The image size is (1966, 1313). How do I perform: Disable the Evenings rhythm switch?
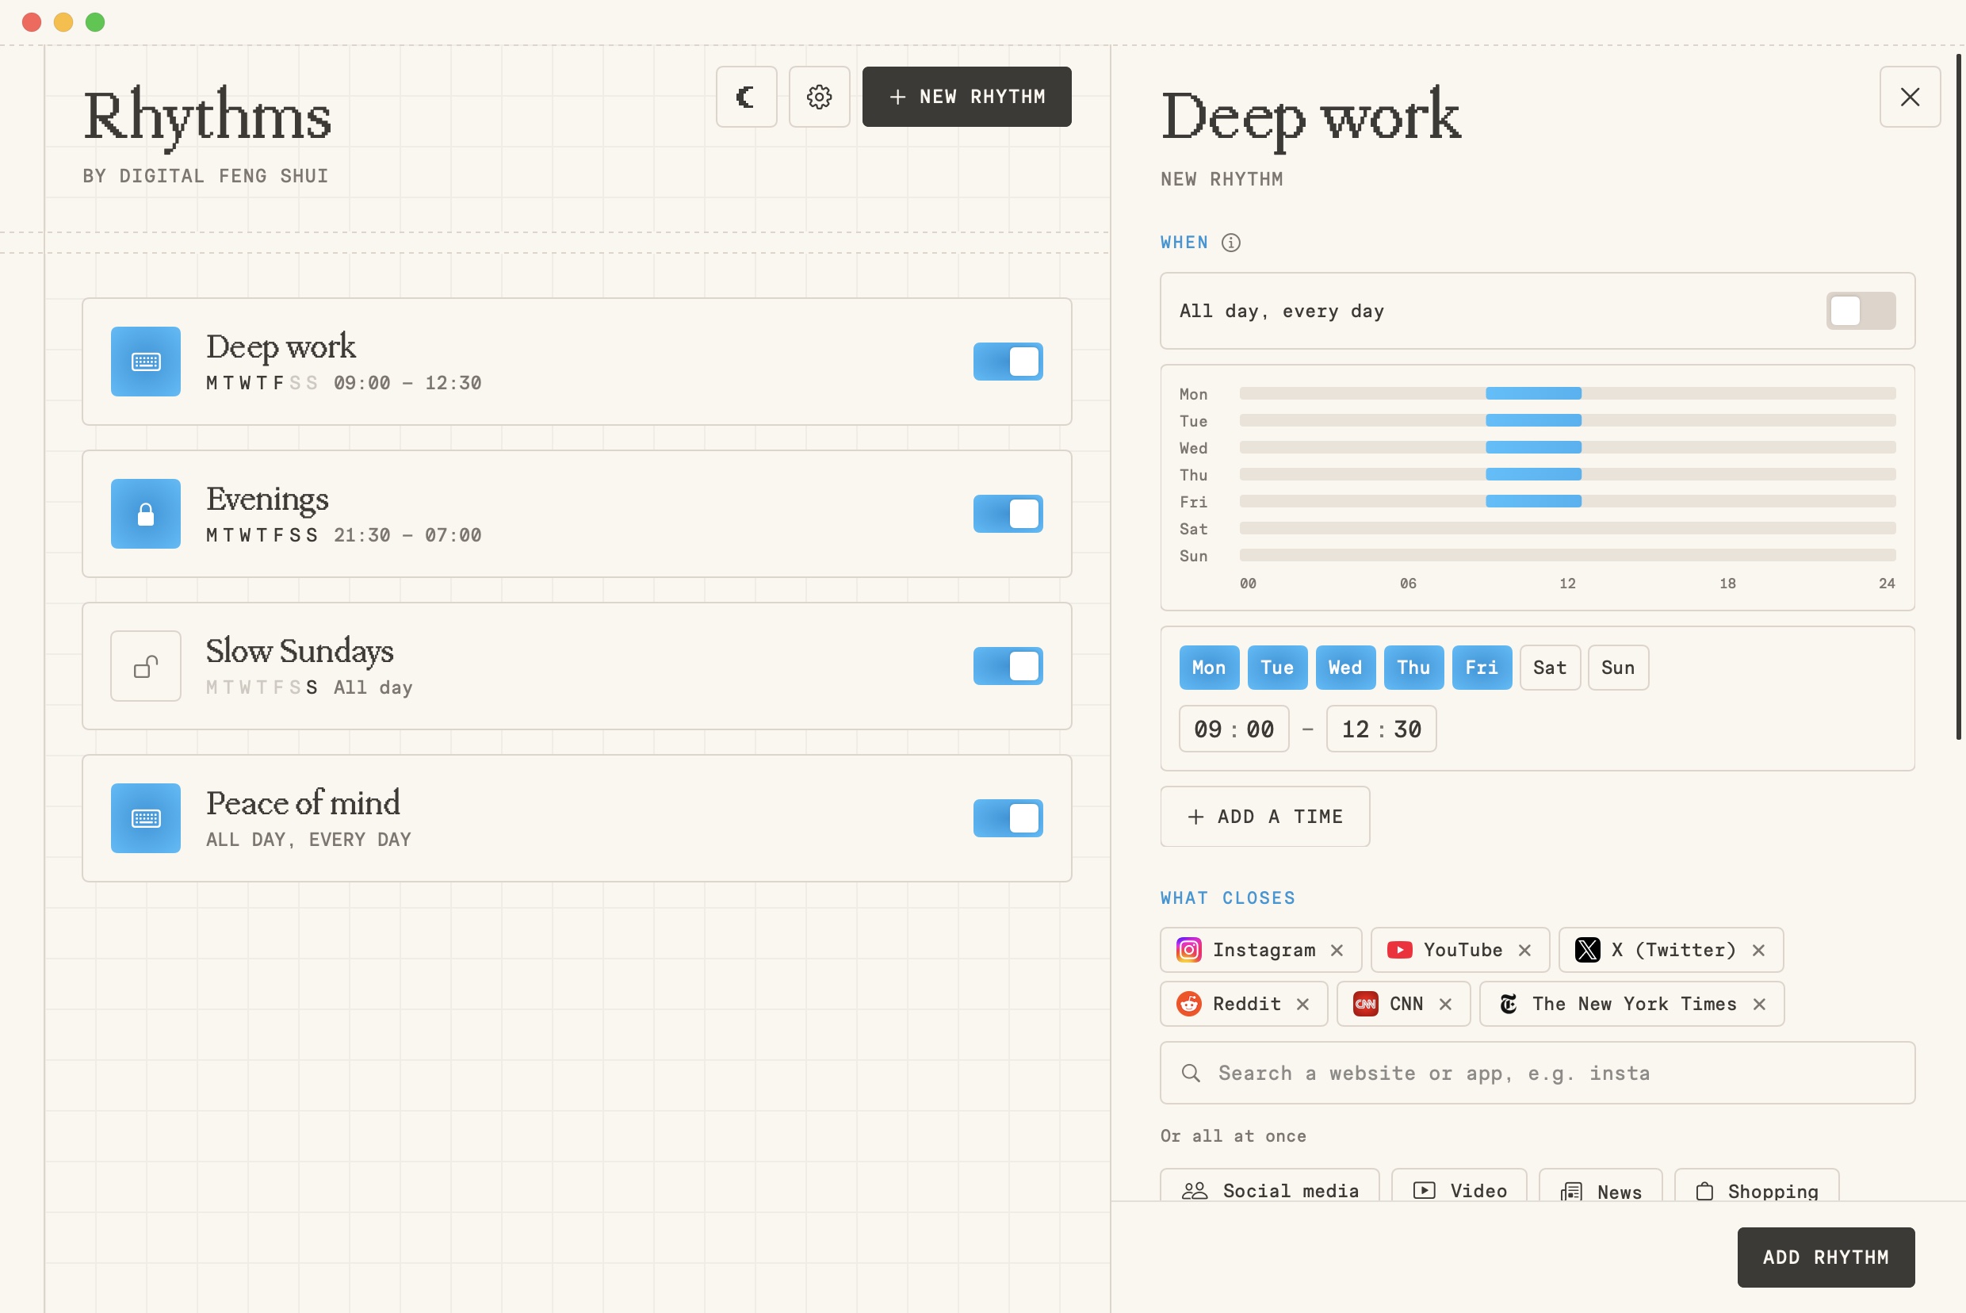[1008, 514]
